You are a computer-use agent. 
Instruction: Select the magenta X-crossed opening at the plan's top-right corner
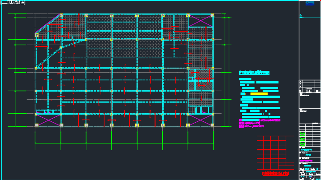pos(200,21)
